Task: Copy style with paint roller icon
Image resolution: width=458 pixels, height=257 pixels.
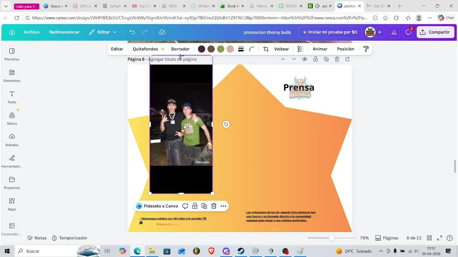Action: [x=366, y=49]
